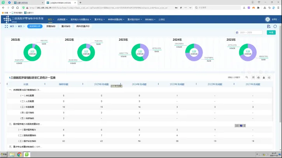Click the blue 查询 button
The image size is (282, 158).
(271, 33)
